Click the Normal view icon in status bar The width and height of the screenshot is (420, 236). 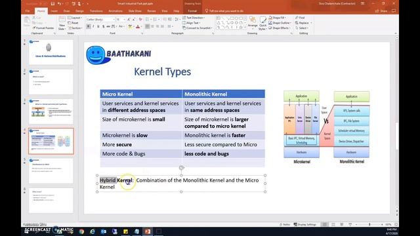(325, 224)
